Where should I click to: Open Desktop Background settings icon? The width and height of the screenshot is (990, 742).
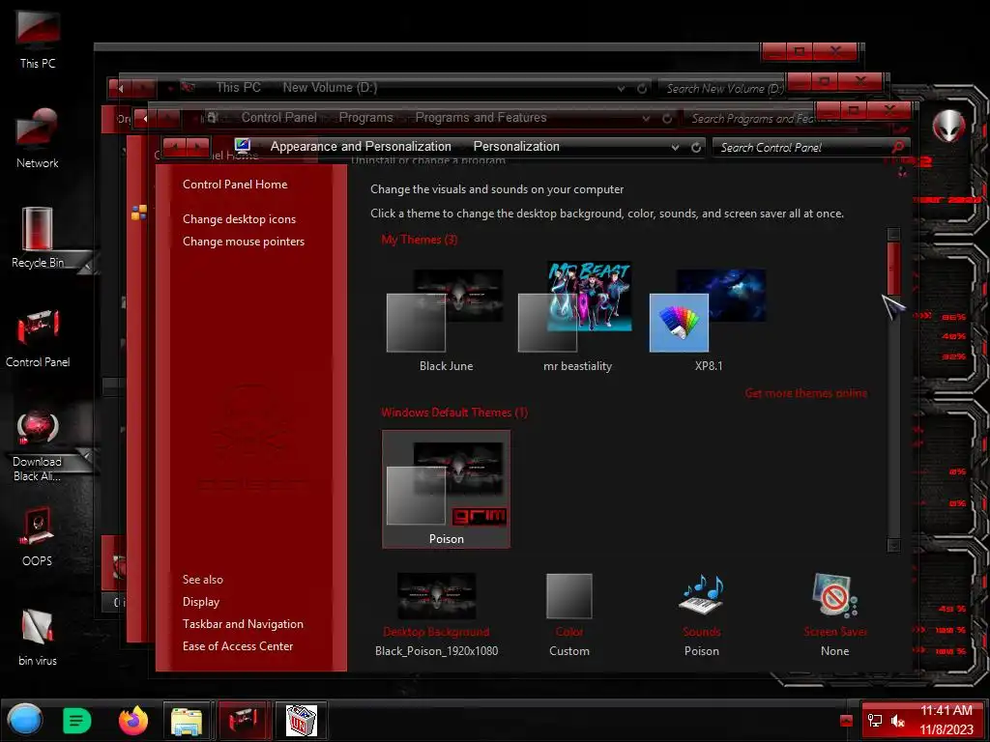click(436, 596)
